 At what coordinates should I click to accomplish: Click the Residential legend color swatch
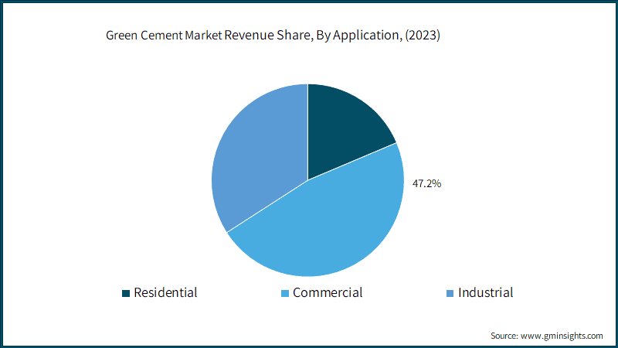point(126,293)
